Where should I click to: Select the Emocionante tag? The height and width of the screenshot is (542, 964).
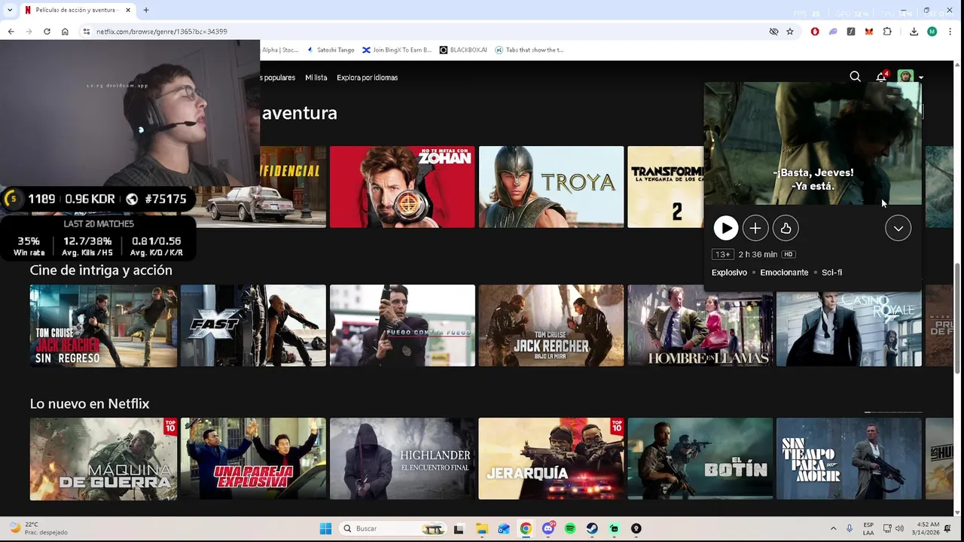[784, 273]
